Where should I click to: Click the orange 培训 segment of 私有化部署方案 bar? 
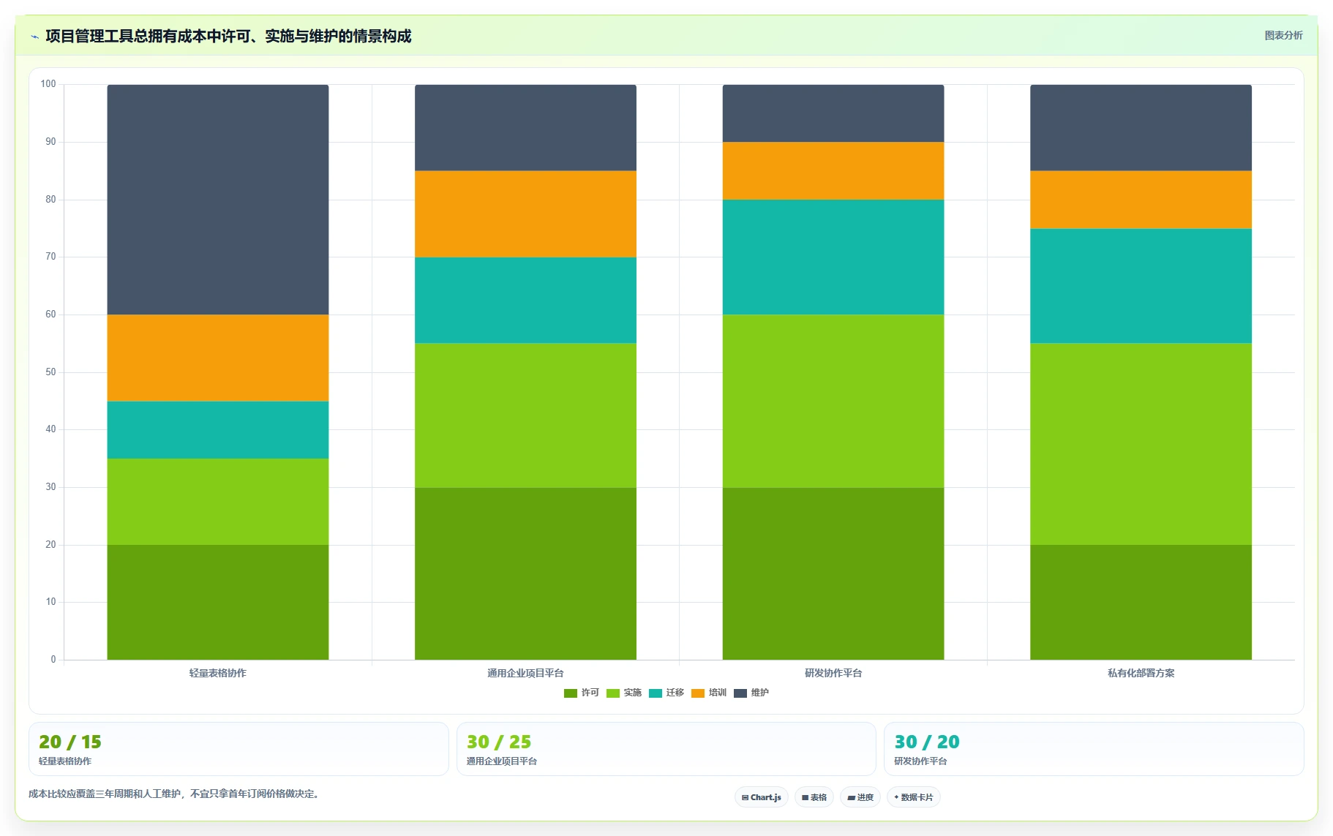coord(1141,200)
